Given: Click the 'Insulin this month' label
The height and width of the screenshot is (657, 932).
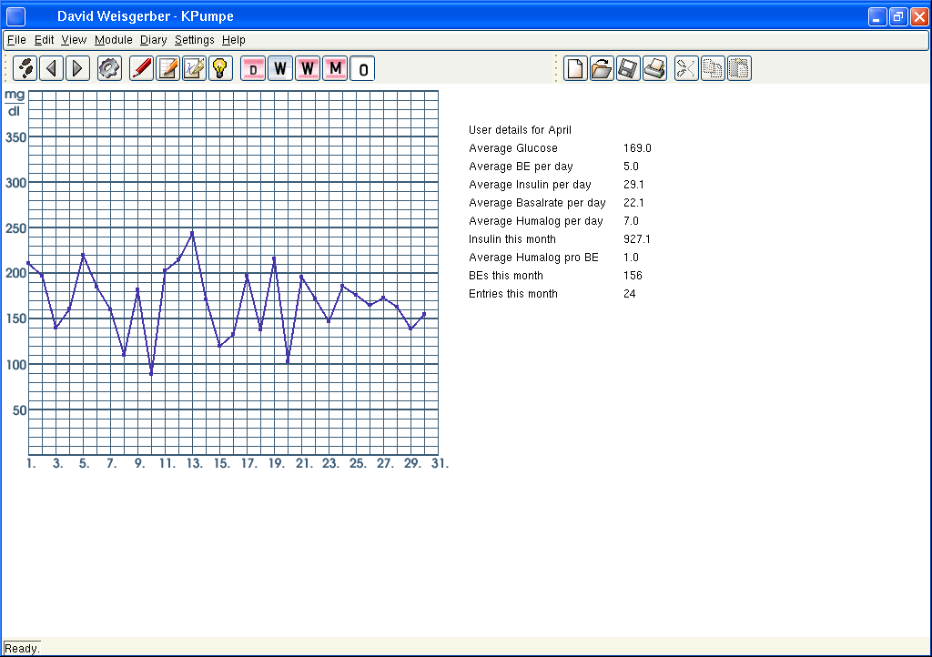Looking at the screenshot, I should [x=512, y=238].
